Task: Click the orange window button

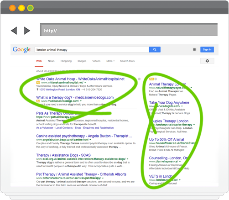Action: (12, 8)
